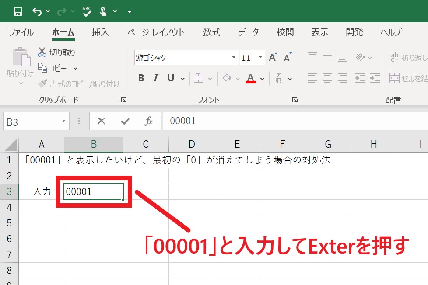Cancel entry with the X icon
This screenshot has width=428, height=285.
tap(101, 121)
